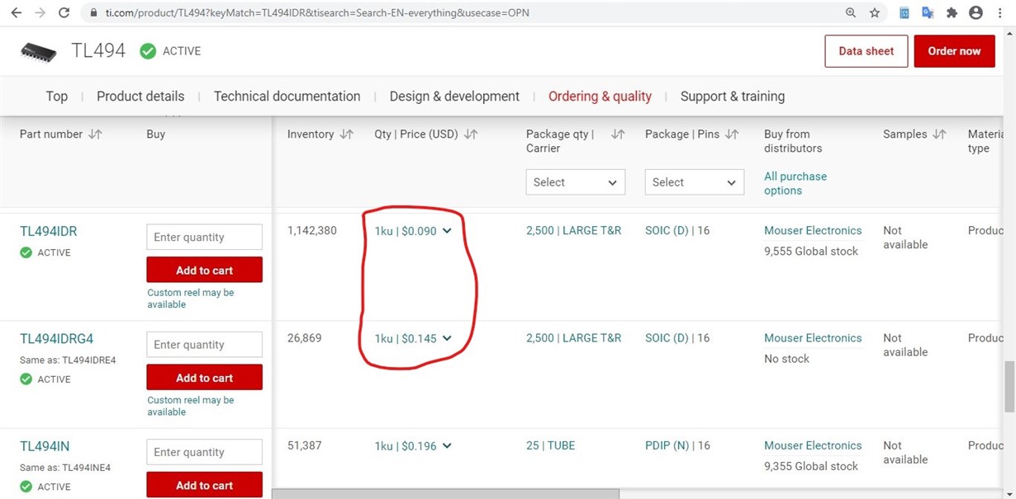Open Chrome's three-dot menu
Image resolution: width=1016 pixels, height=499 pixels.
[1000, 13]
